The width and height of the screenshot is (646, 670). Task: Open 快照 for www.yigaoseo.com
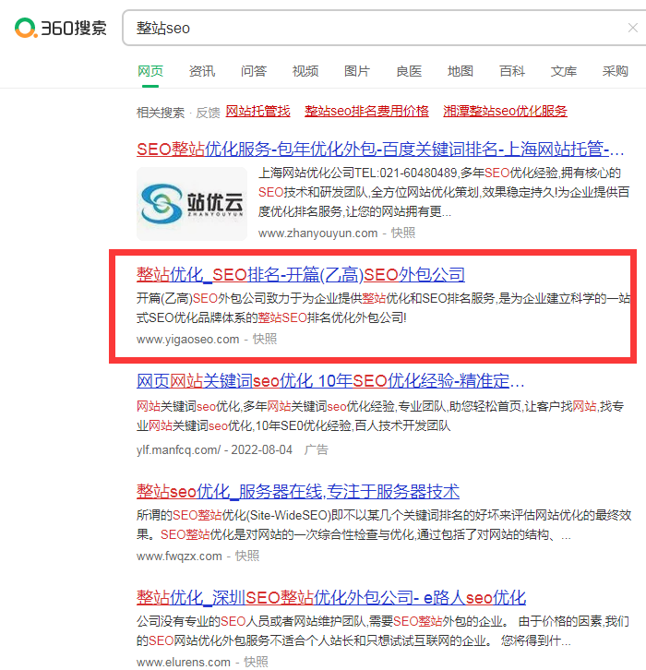(265, 339)
